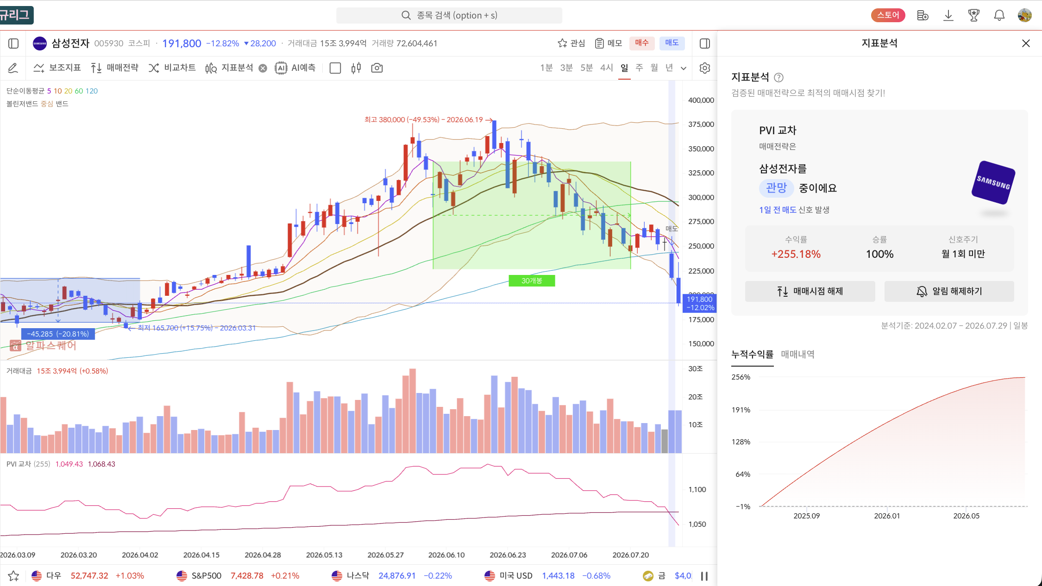Click the 수익률 +255.18% value
Viewport: 1042px width, 586px height.
tap(796, 254)
